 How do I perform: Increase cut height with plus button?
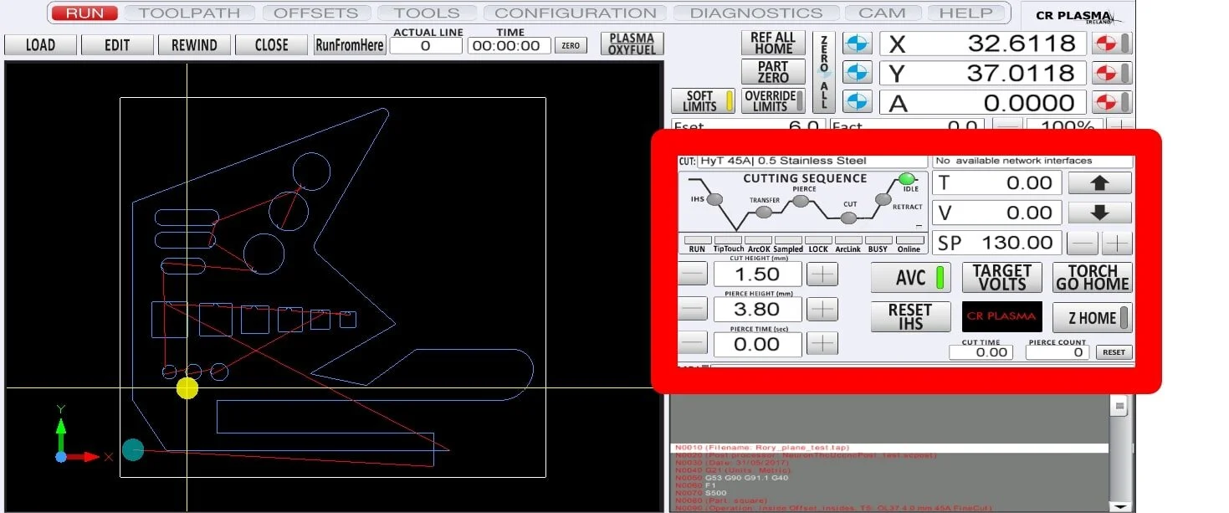pyautogui.click(x=823, y=274)
